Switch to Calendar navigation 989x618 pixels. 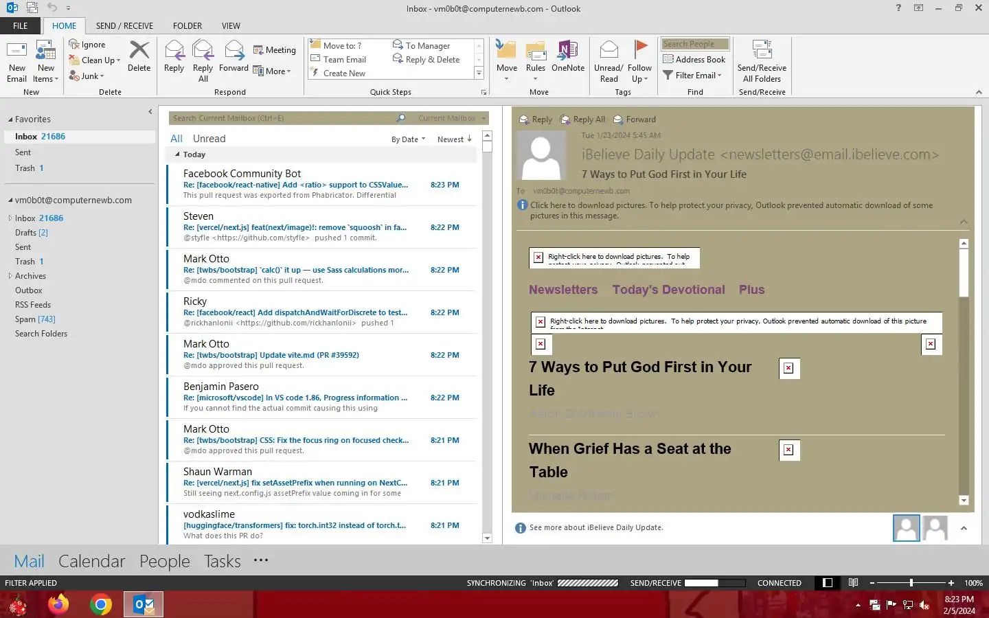[91, 561]
